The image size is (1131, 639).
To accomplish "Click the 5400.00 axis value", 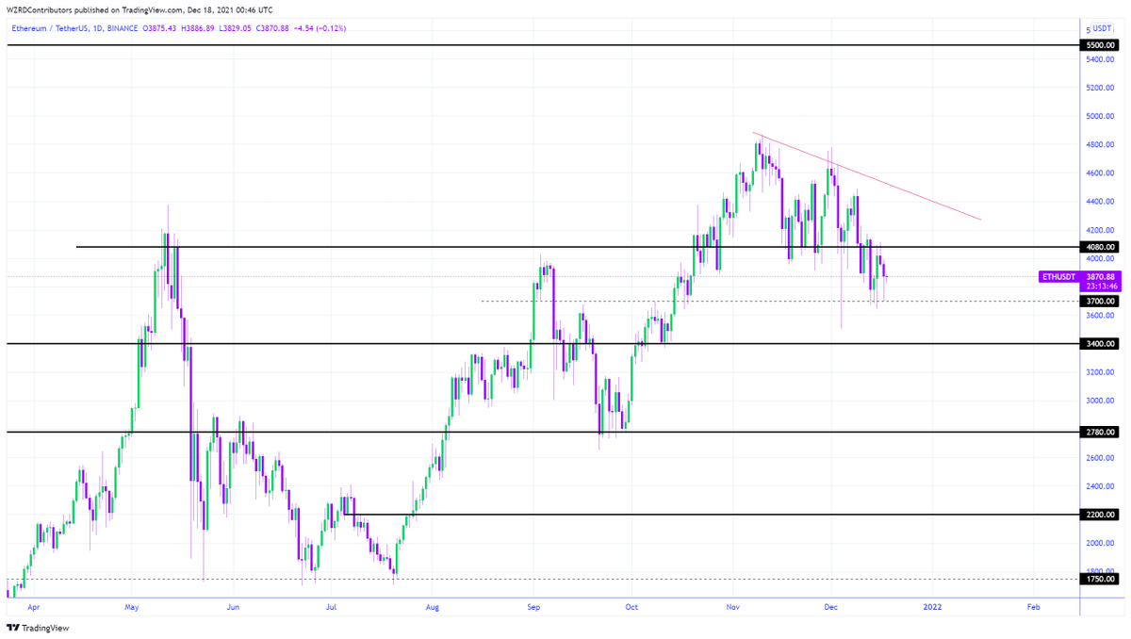I will click(x=1099, y=59).
